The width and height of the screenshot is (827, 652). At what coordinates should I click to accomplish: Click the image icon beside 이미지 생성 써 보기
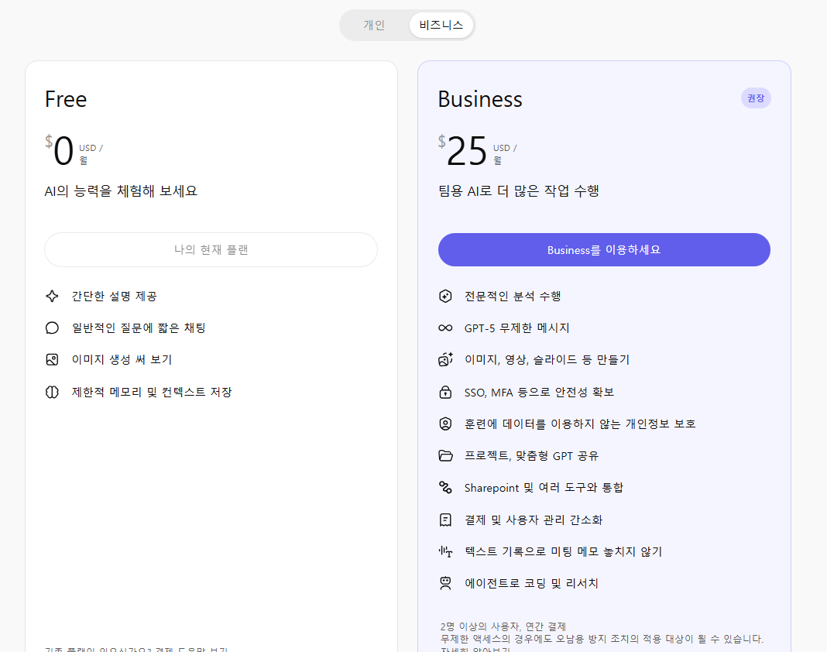point(52,360)
